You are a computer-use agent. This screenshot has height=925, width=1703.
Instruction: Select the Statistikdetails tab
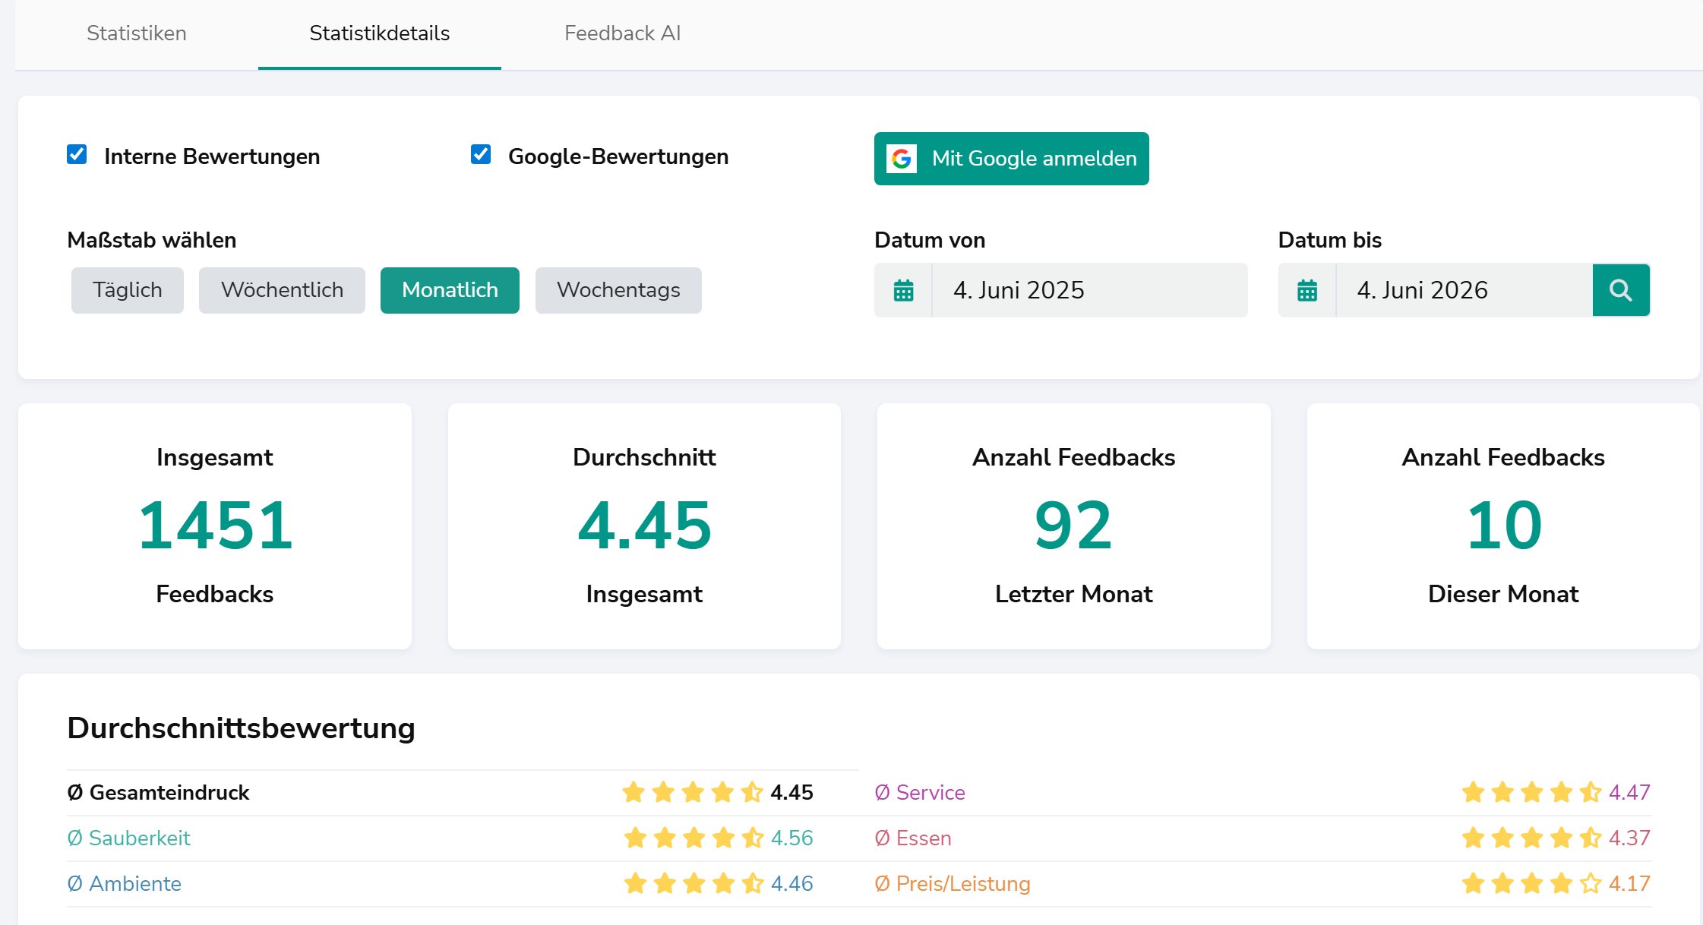[x=380, y=33]
